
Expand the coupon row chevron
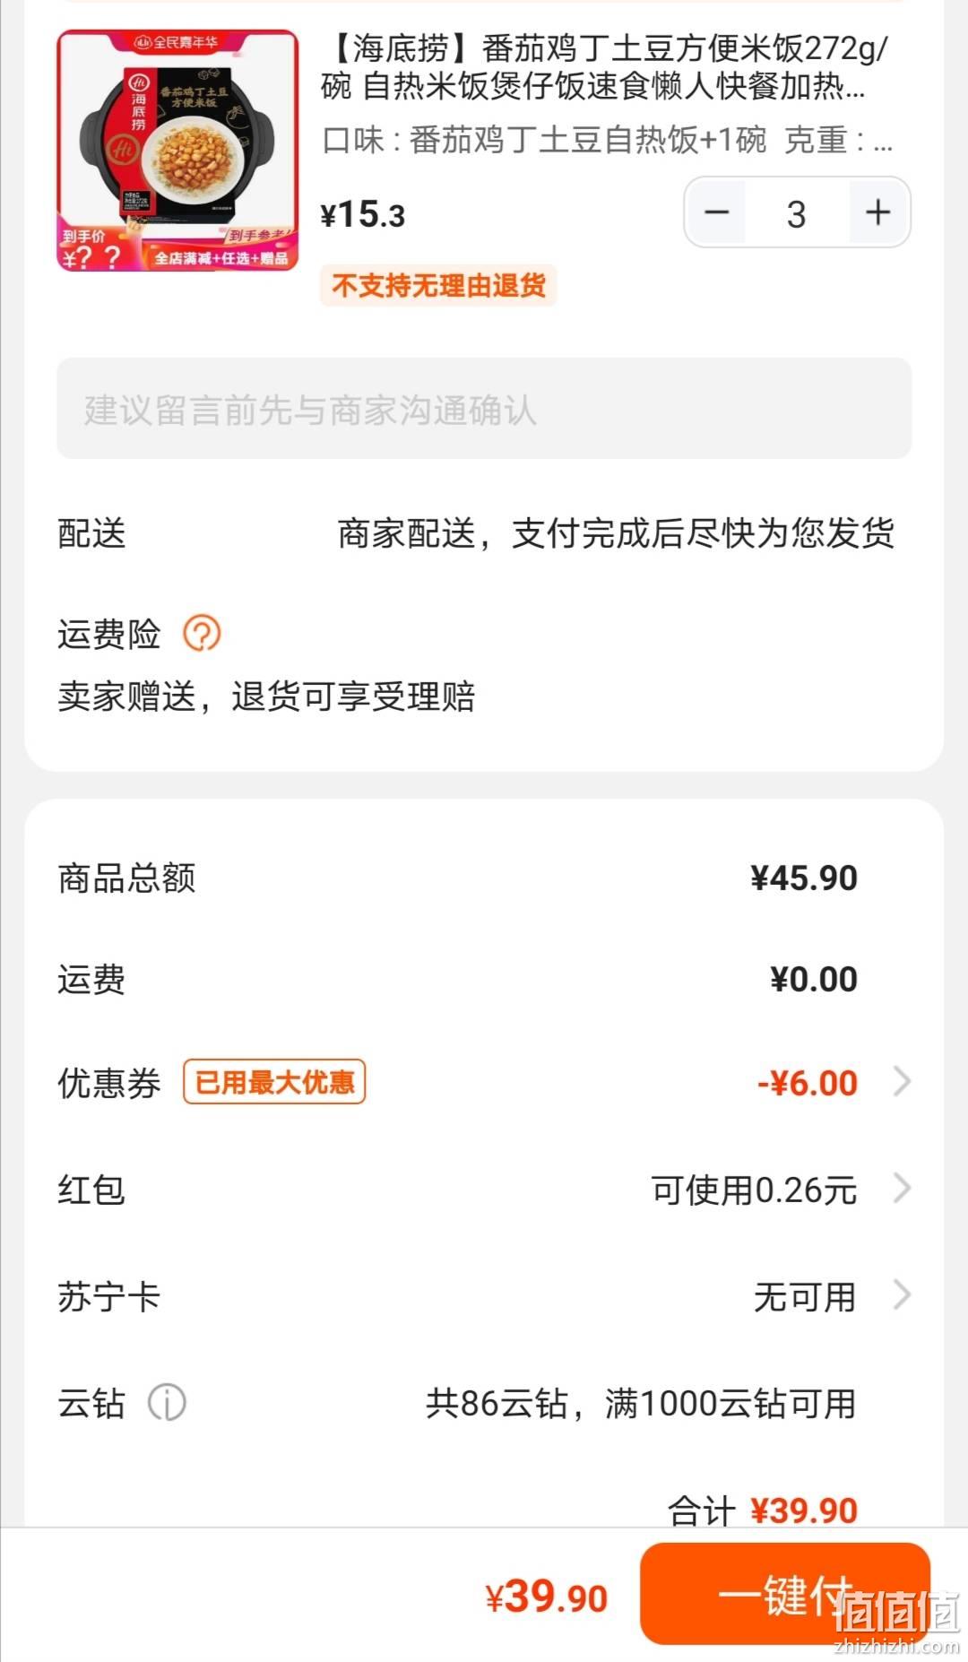[903, 1082]
